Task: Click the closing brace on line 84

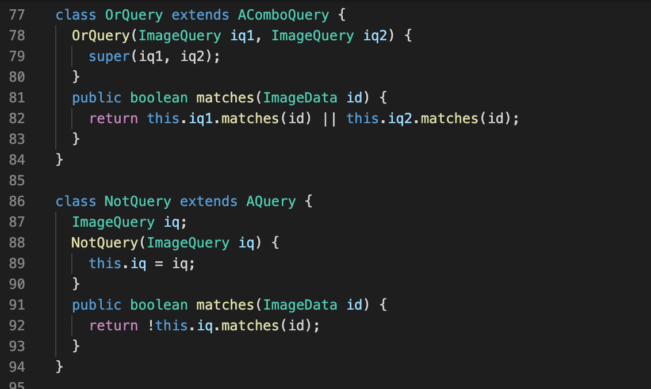Action: [x=59, y=159]
